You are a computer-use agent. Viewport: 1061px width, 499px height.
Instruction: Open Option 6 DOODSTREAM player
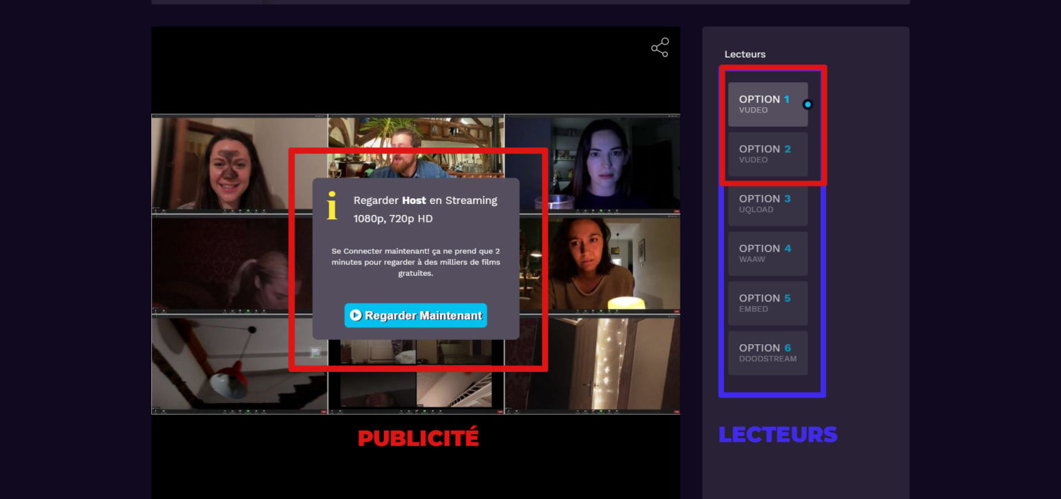click(x=767, y=352)
